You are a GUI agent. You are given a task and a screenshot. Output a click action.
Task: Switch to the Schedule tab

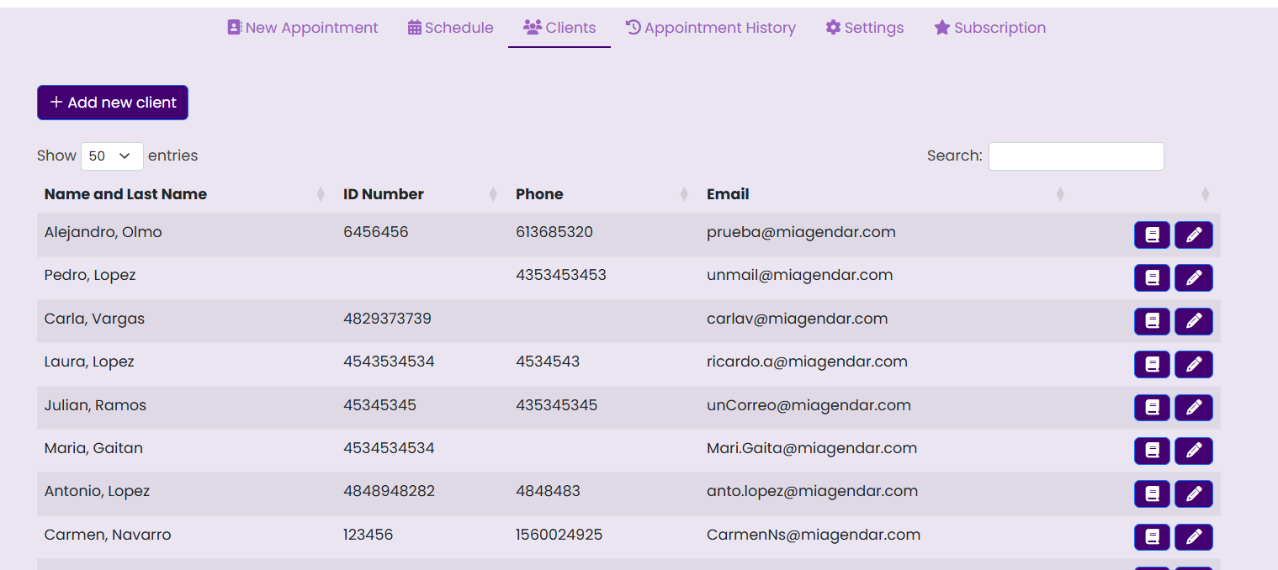tap(451, 28)
